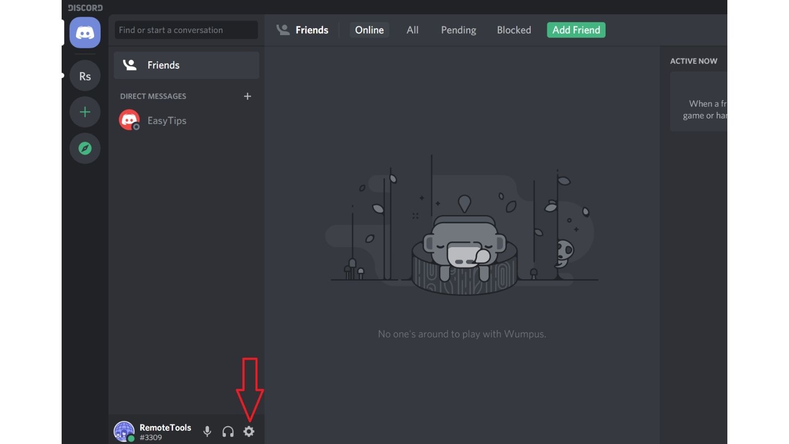Viewport: 789px width, 444px height.
Task: Open the Rs server
Action: point(85,76)
